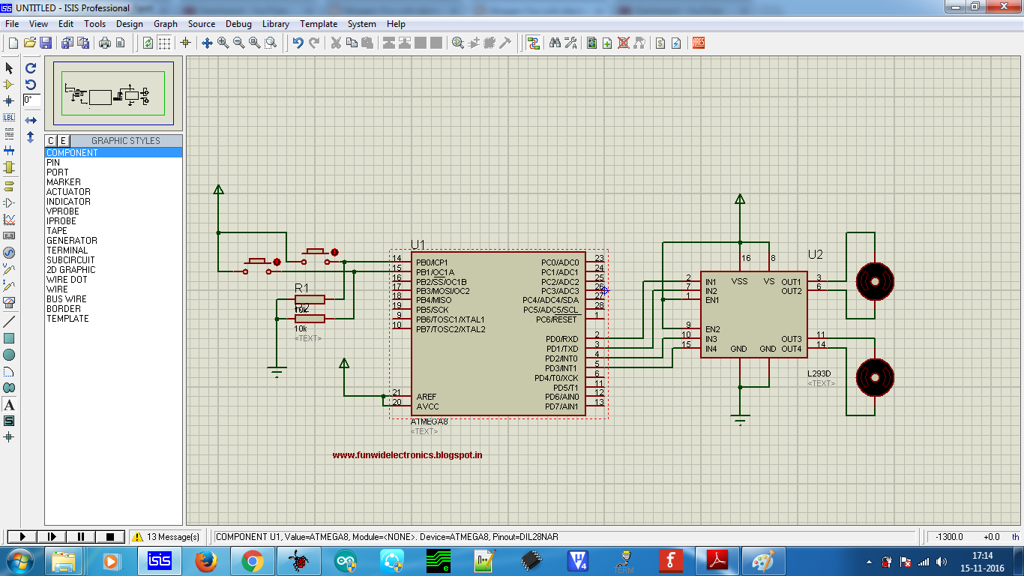Select the Voltage Probe tool

[x=10, y=271]
